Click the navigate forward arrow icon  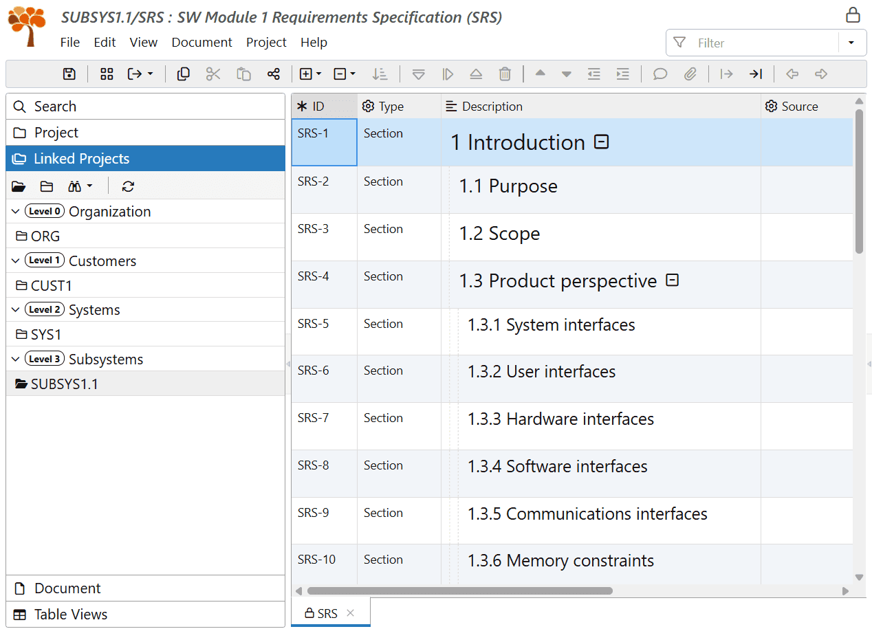point(821,74)
